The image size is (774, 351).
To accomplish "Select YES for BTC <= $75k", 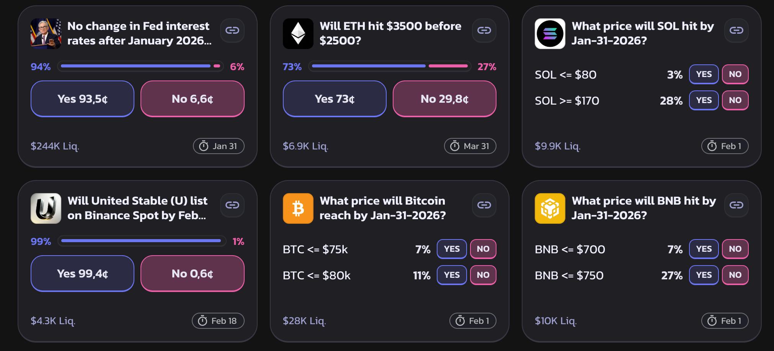I will click(x=452, y=249).
